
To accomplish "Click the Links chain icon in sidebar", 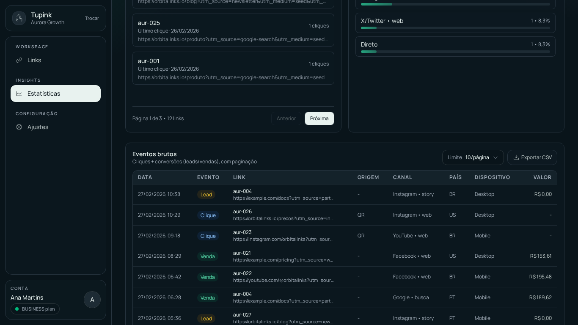I will (x=19, y=60).
